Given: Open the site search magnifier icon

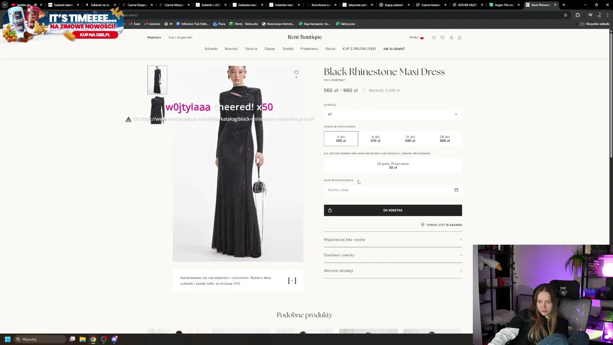Looking at the screenshot, I should (x=434, y=37).
